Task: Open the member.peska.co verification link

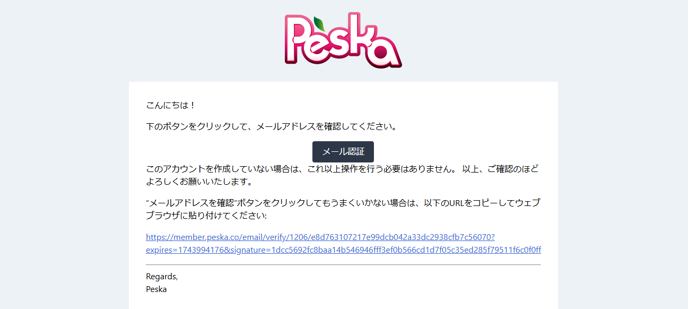Action: coord(320,237)
